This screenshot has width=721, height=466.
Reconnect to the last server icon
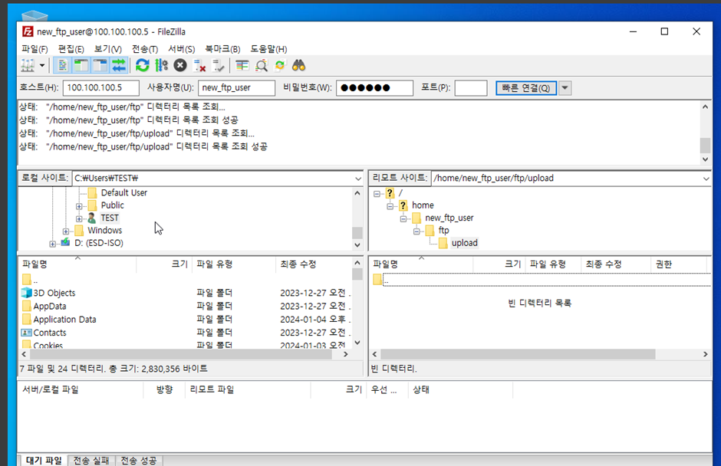218,66
